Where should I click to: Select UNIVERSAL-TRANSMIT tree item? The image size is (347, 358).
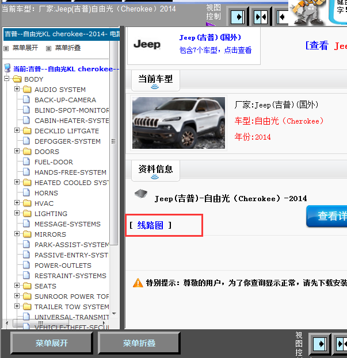coord(71,317)
